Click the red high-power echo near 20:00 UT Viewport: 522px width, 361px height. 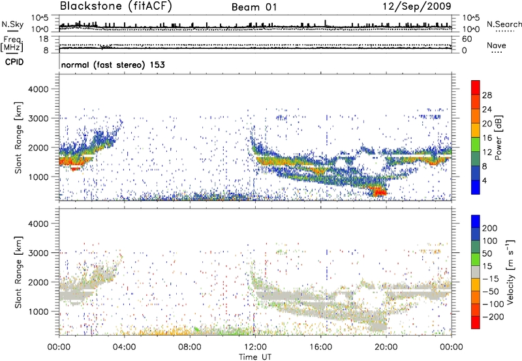point(378,192)
